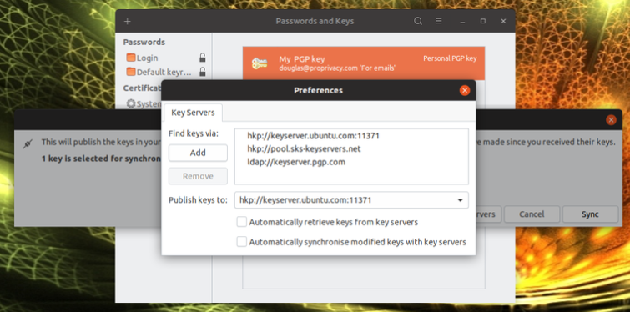This screenshot has height=312, width=630.
Task: Click the System gear icon in sidebar
Action: pos(131,103)
